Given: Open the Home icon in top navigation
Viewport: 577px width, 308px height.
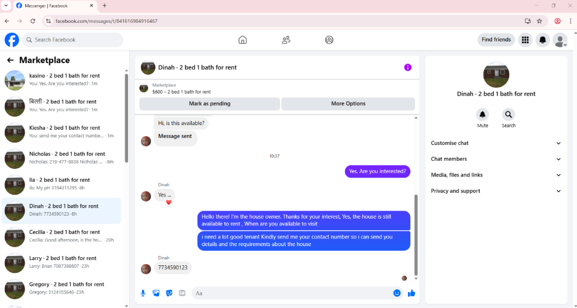Looking at the screenshot, I should pos(243,40).
